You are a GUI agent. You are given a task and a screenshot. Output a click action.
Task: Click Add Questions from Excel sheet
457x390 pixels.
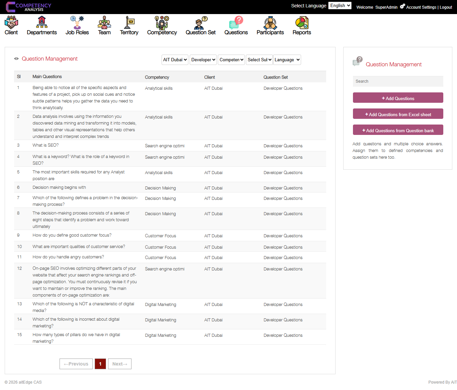click(x=398, y=114)
